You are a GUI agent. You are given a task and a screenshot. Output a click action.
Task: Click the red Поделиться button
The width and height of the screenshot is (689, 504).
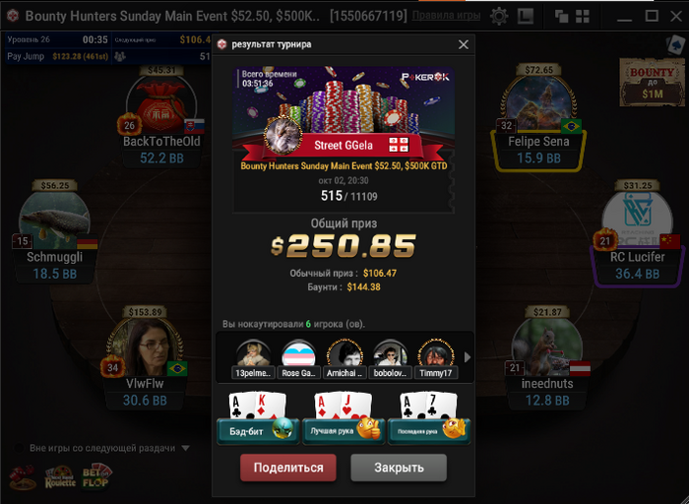click(x=288, y=468)
